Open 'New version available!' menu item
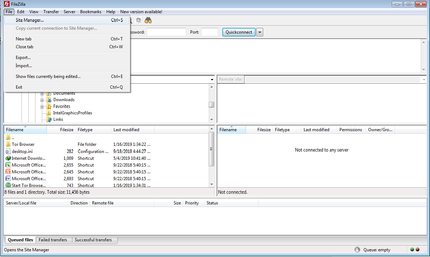This screenshot has height=257, width=430. [x=141, y=12]
